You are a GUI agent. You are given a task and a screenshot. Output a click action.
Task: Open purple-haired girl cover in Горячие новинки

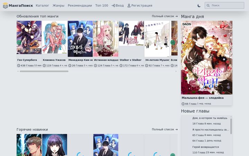pos(55,145)
